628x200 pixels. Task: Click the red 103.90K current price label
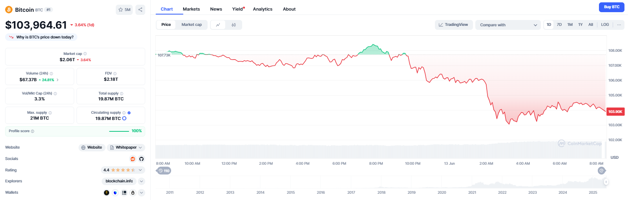(x=615, y=112)
